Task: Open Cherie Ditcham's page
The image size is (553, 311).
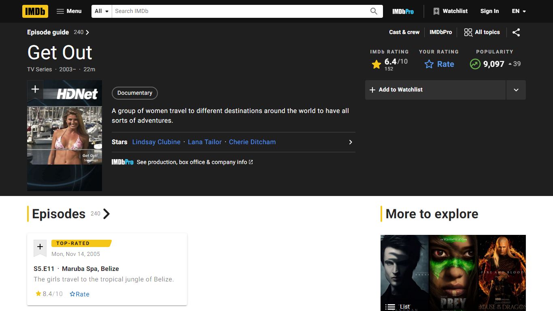Action: pyautogui.click(x=252, y=142)
